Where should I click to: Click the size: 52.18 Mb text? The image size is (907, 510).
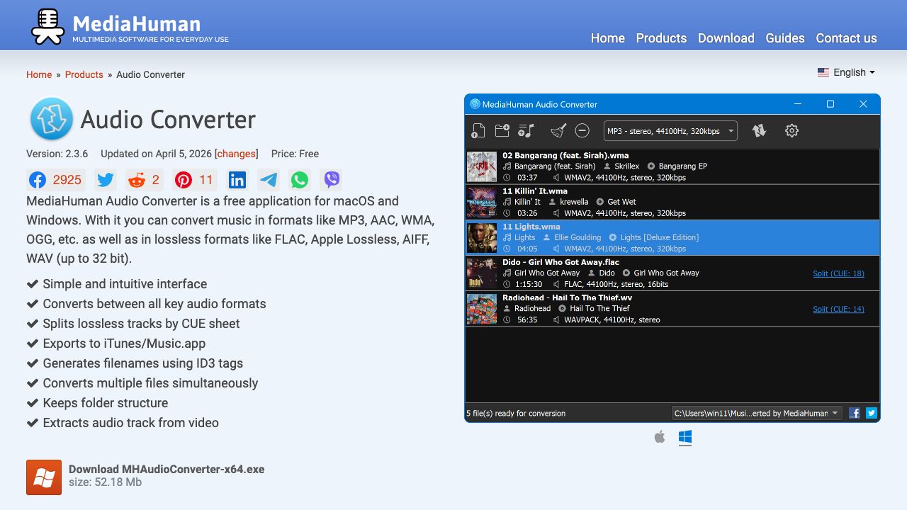105,482
